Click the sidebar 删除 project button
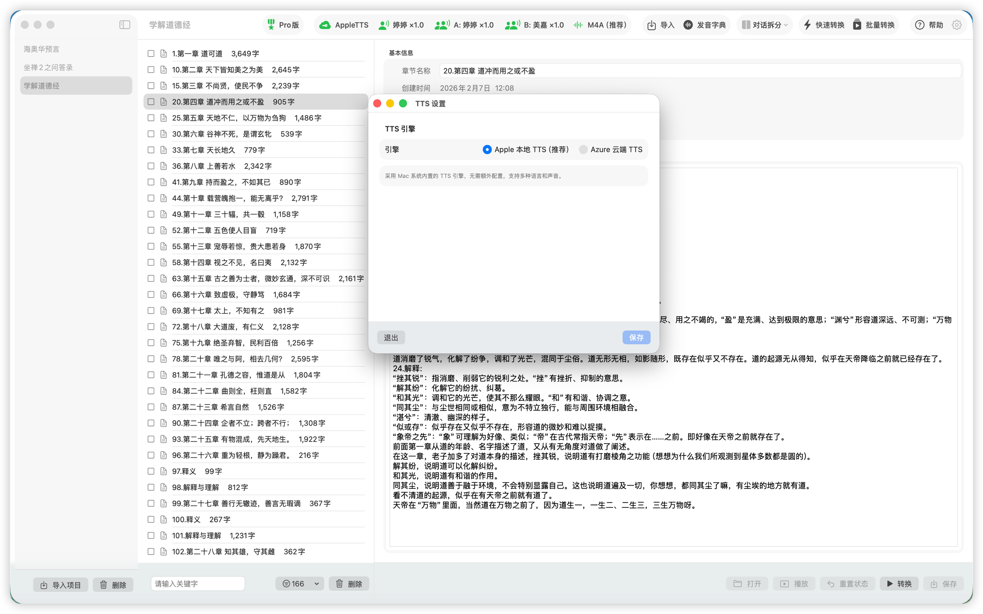 point(113,585)
